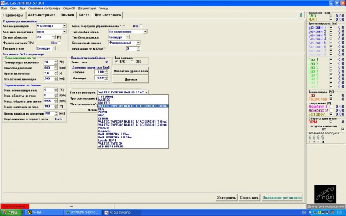Switch to the Карта tab
This screenshot has height=216, width=346.
click(x=84, y=15)
